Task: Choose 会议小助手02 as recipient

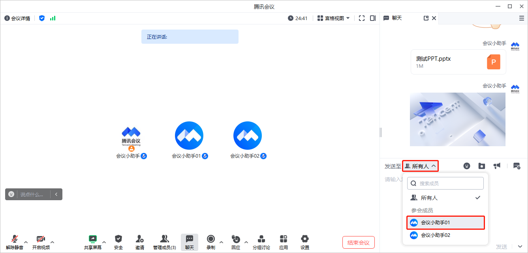Action: (445, 235)
